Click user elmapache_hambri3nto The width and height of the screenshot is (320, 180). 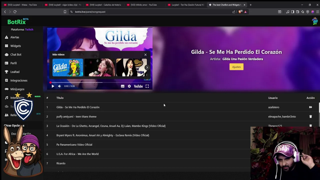coord(282,116)
